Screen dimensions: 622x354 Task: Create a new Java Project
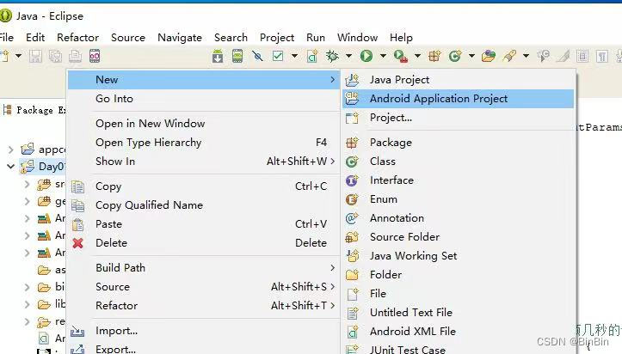click(x=459, y=80)
